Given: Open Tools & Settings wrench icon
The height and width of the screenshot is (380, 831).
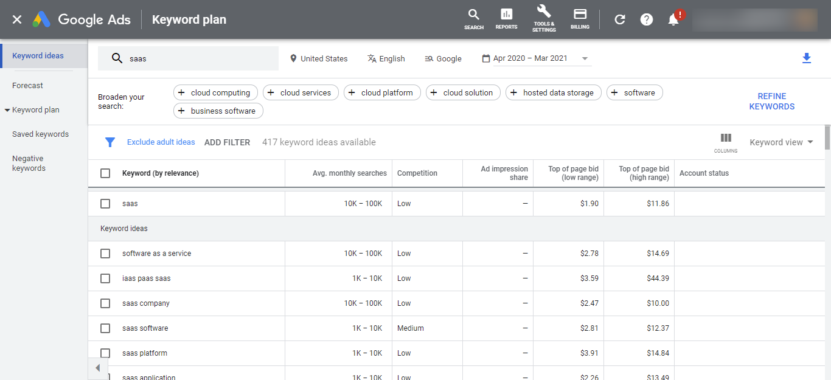Looking at the screenshot, I should 544,19.
